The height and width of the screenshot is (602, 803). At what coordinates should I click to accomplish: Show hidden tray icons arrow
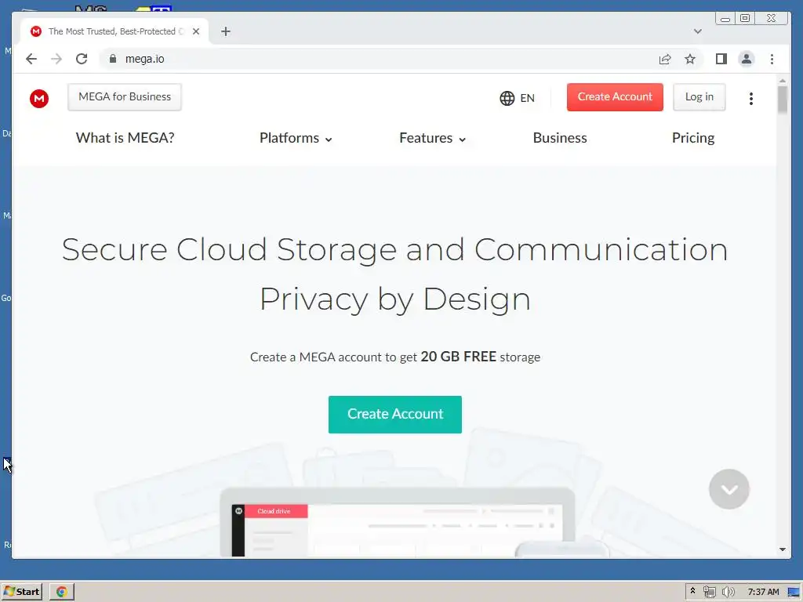[692, 591]
